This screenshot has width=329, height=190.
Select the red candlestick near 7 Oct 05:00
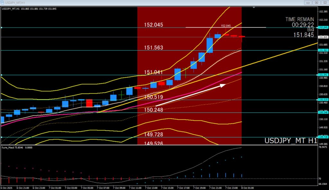click(x=89, y=103)
